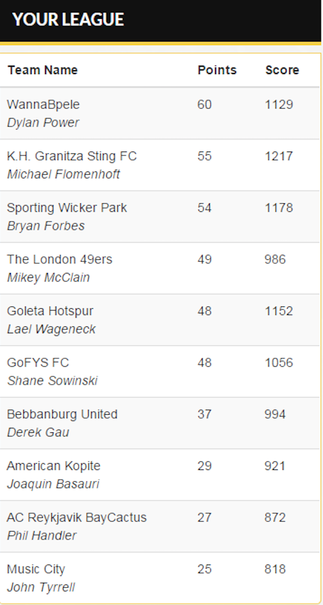The height and width of the screenshot is (605, 323).
Task: Select manager name Michael Flomenhoft
Action: click(x=64, y=174)
